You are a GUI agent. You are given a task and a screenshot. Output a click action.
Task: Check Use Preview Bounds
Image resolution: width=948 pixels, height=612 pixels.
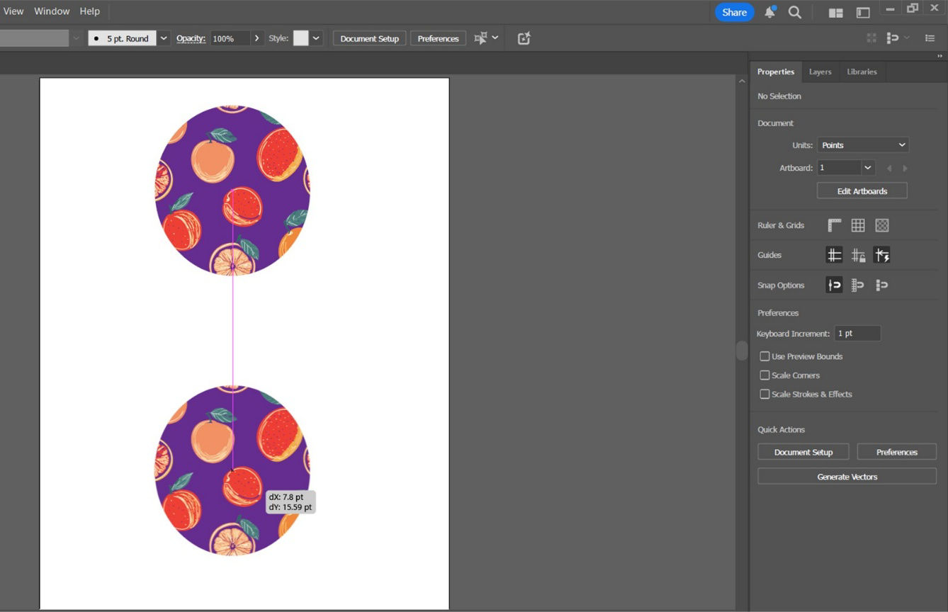pyautogui.click(x=764, y=356)
